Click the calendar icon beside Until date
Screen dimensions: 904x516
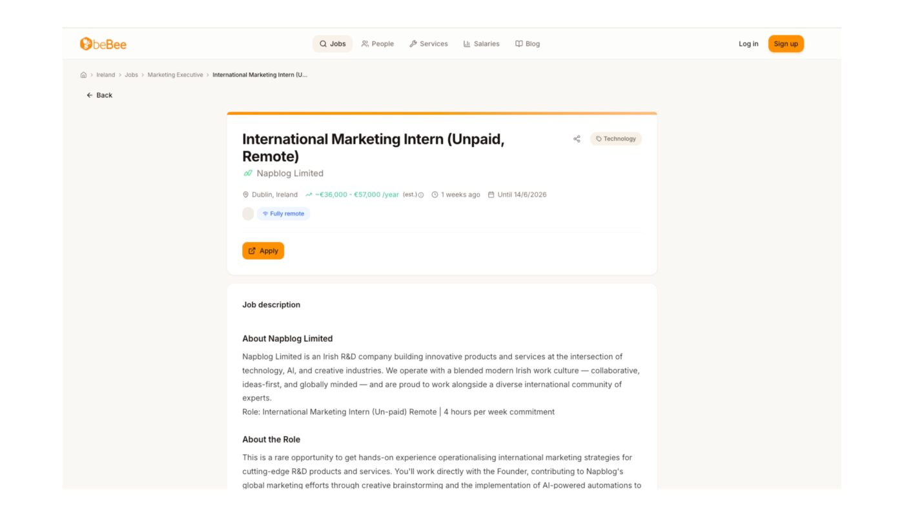(x=491, y=195)
